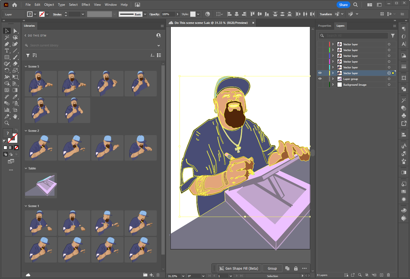Select the Rectangle tool
The image size is (410, 279).
[7, 57]
